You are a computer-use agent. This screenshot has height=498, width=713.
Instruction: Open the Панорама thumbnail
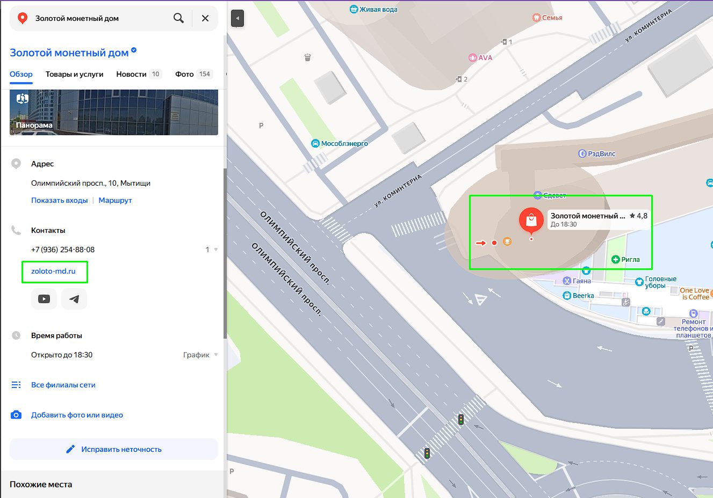pos(114,112)
